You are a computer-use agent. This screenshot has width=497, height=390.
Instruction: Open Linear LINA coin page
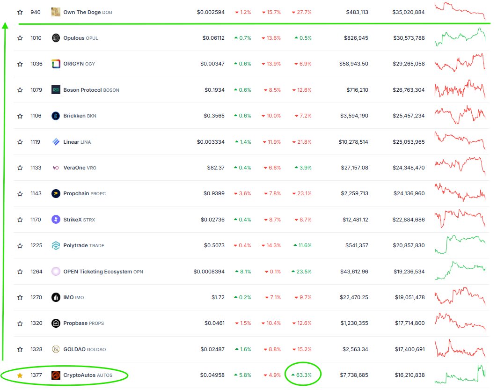pos(77,142)
